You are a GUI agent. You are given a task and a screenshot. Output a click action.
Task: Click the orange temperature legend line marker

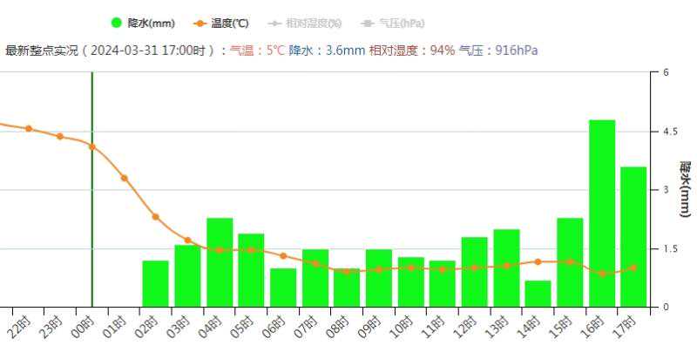point(200,23)
